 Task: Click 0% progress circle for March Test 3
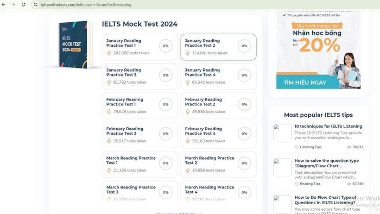click(166, 192)
